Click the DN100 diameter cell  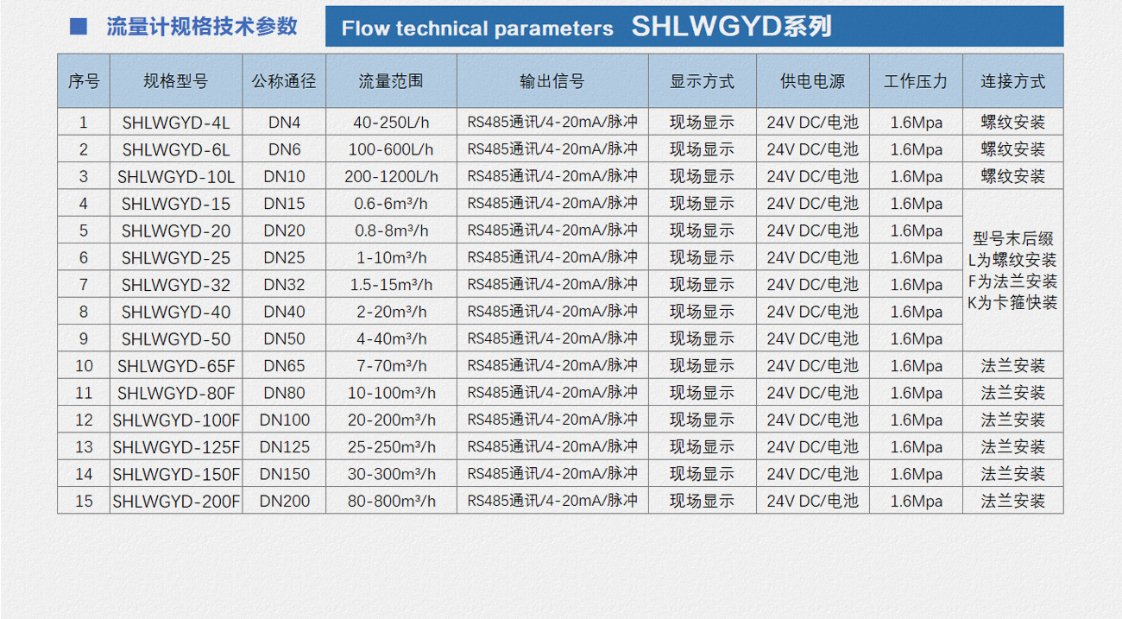(284, 420)
